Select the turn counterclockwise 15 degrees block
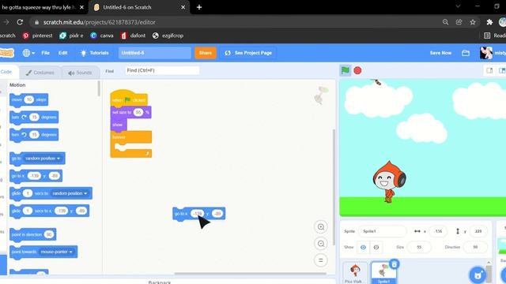Viewport: 506px width, 284px height. click(x=34, y=135)
